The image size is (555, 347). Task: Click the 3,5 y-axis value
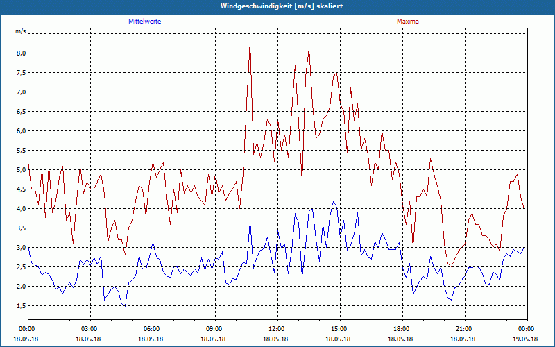[22, 228]
